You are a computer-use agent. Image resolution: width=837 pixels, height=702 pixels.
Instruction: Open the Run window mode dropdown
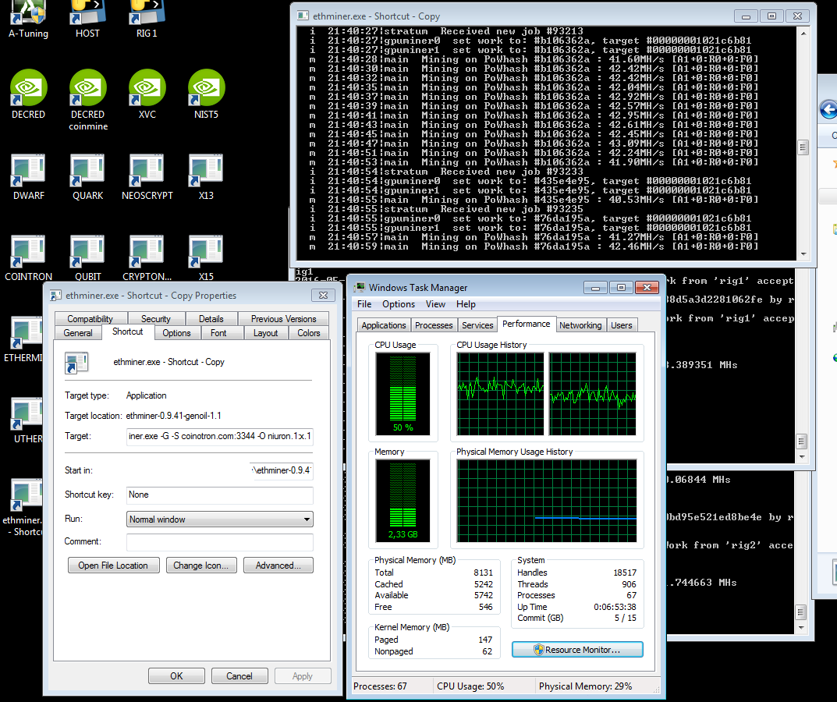(219, 519)
